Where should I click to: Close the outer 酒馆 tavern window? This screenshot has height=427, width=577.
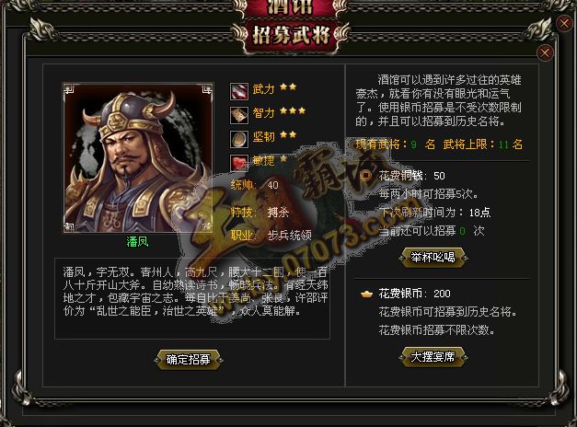click(564, 24)
